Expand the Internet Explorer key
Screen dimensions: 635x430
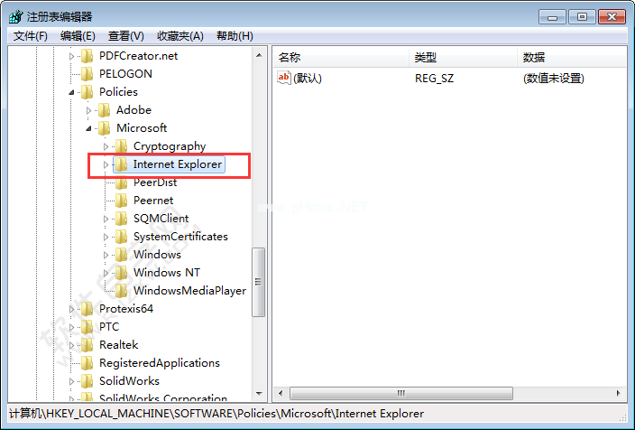[x=106, y=164]
